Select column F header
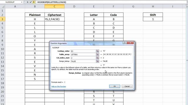The image size is (188, 105). 113,6
